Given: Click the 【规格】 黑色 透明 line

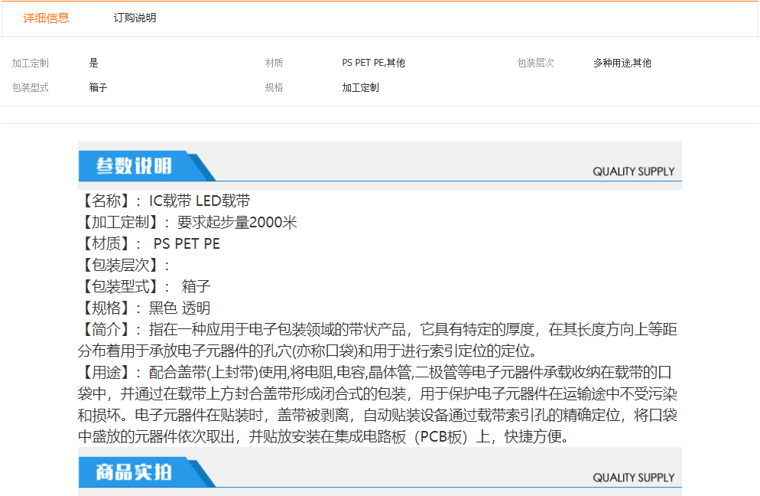Looking at the screenshot, I should pyautogui.click(x=145, y=308).
